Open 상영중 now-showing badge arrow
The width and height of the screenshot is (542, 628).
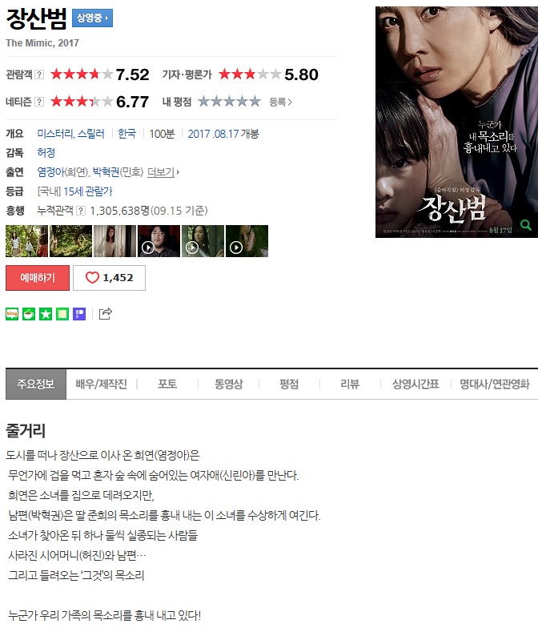click(x=93, y=18)
